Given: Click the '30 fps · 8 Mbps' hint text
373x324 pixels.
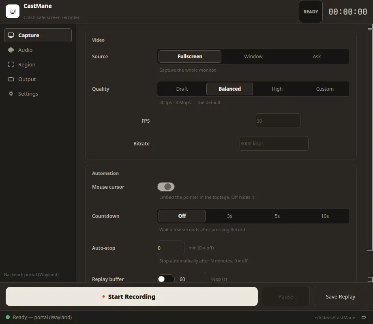Looking at the screenshot, I should click(190, 102).
